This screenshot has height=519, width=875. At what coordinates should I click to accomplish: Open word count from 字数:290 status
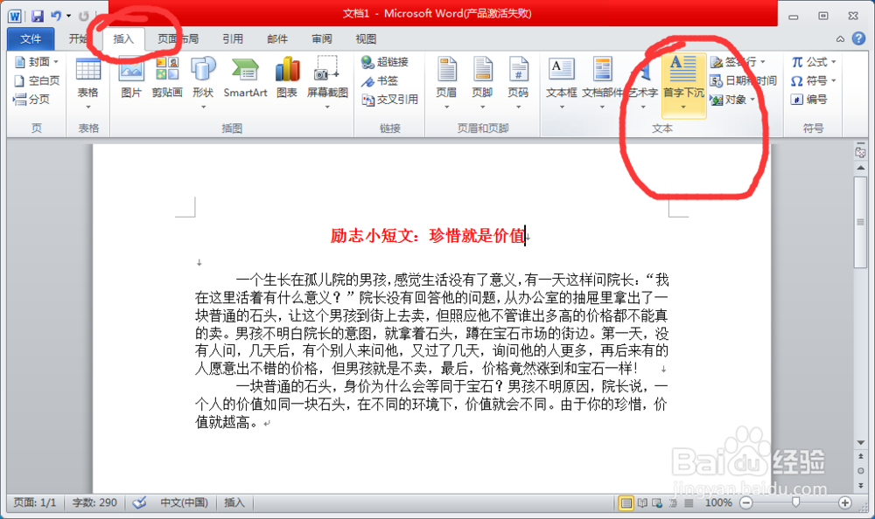coord(94,502)
